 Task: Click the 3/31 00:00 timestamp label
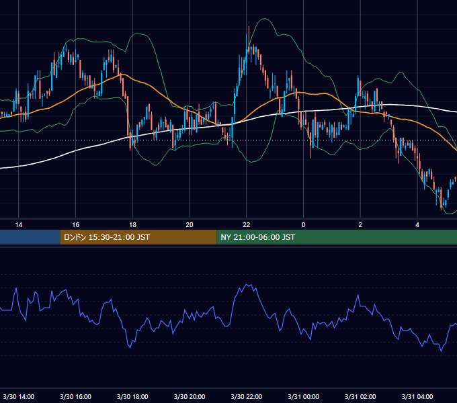(303, 396)
